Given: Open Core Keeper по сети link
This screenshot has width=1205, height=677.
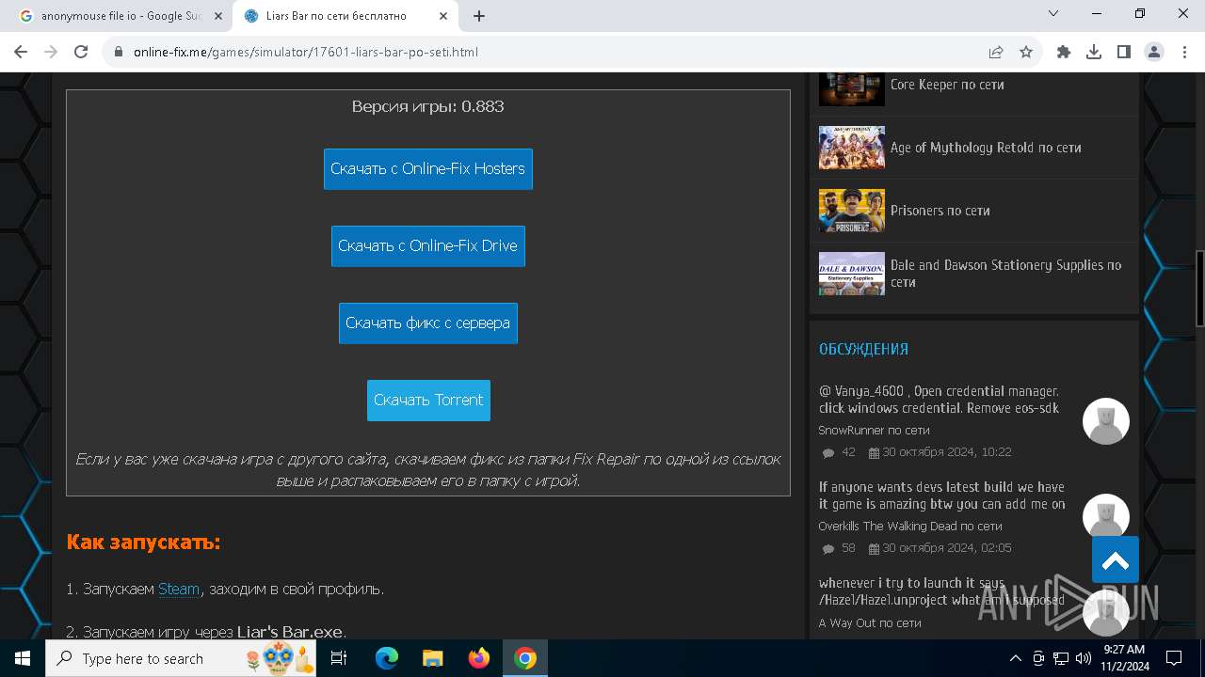Looking at the screenshot, I should click(x=947, y=85).
